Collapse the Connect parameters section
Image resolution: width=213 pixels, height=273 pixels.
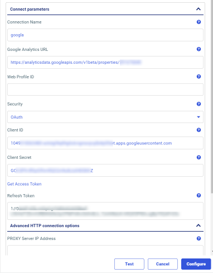click(199, 9)
